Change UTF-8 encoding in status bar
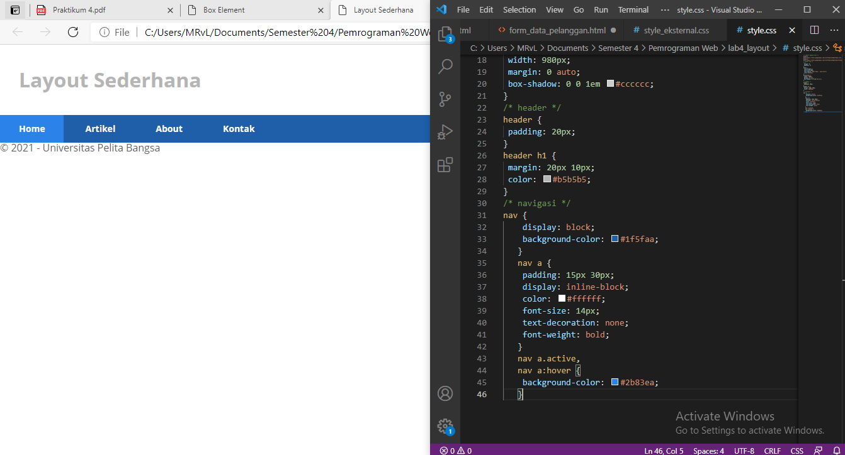The image size is (845, 455). pos(744,450)
